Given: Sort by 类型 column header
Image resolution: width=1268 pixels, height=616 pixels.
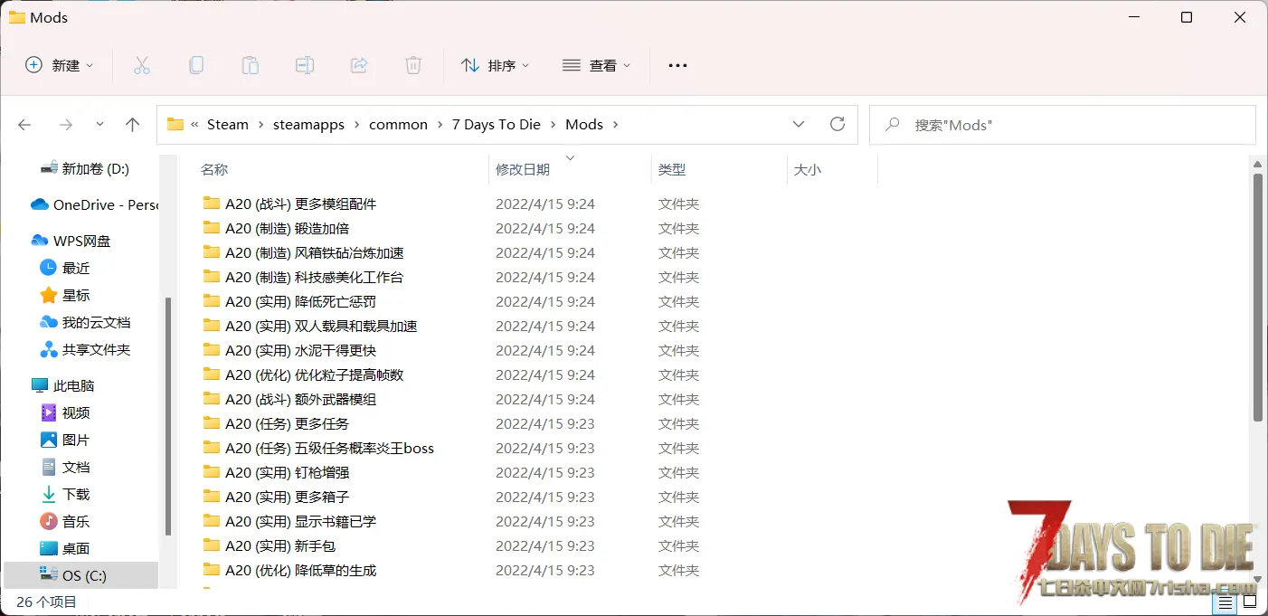Looking at the screenshot, I should tap(672, 169).
